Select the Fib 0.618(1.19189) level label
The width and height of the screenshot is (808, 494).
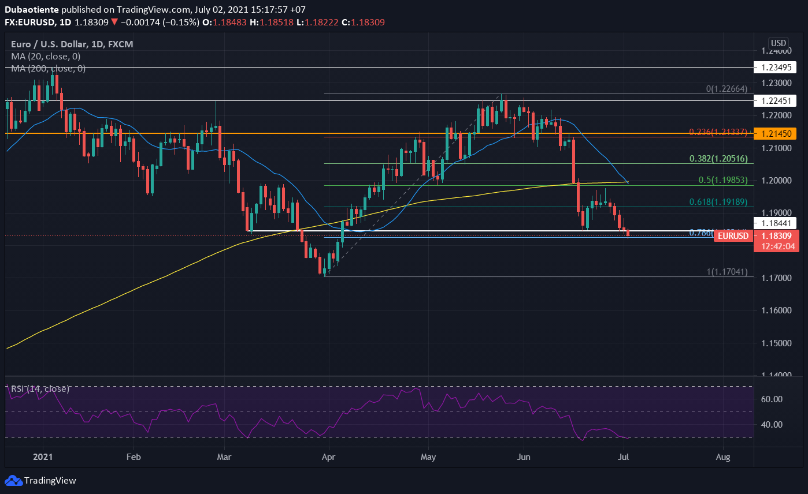point(718,202)
